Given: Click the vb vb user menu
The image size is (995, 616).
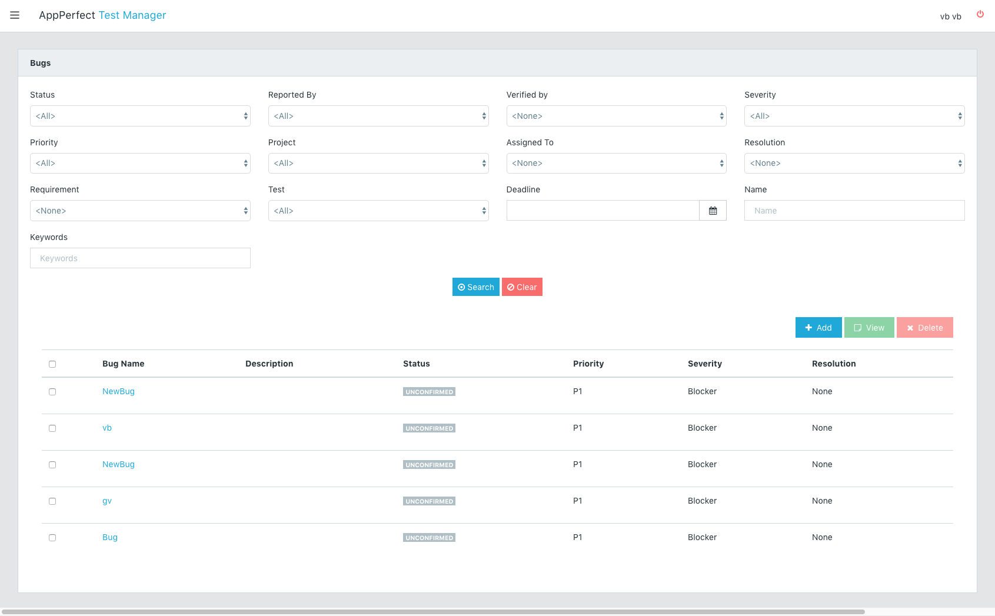Looking at the screenshot, I should click(x=950, y=16).
